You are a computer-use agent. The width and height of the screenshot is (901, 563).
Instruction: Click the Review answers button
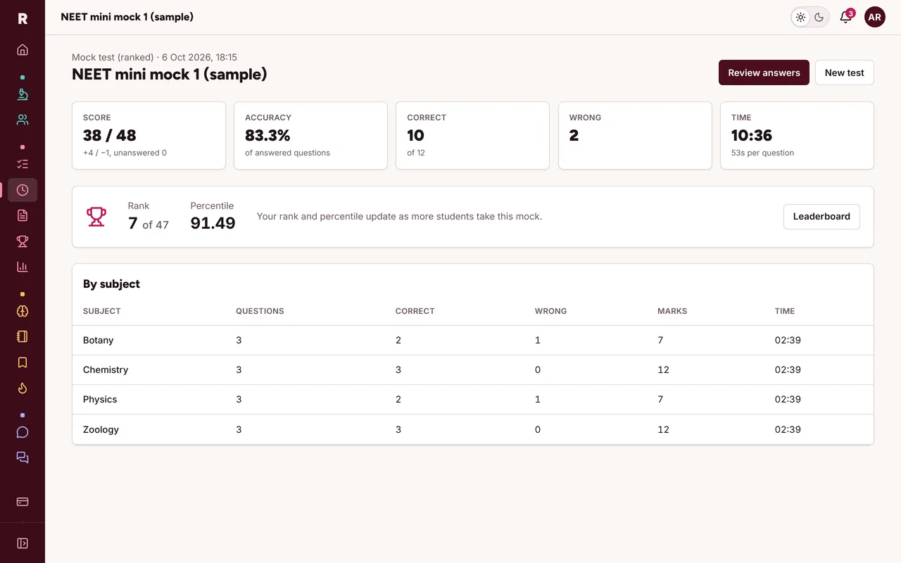[764, 72]
